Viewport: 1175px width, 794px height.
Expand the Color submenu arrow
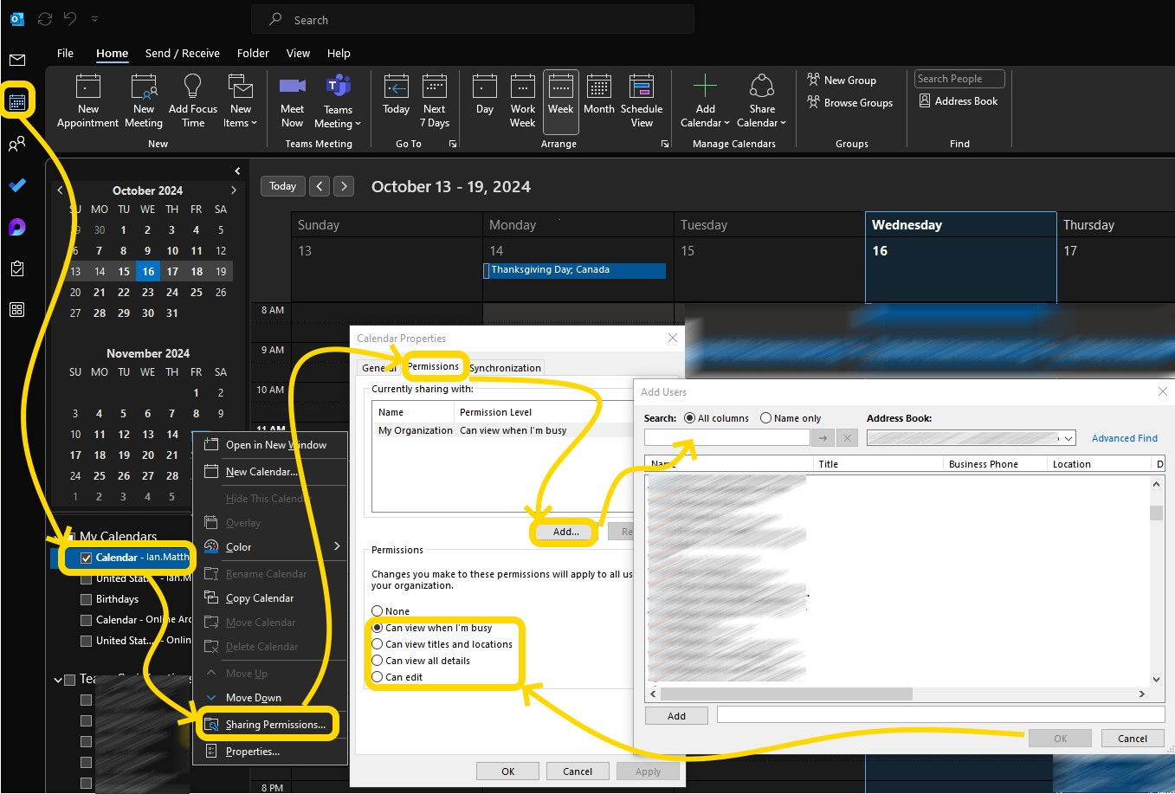337,546
